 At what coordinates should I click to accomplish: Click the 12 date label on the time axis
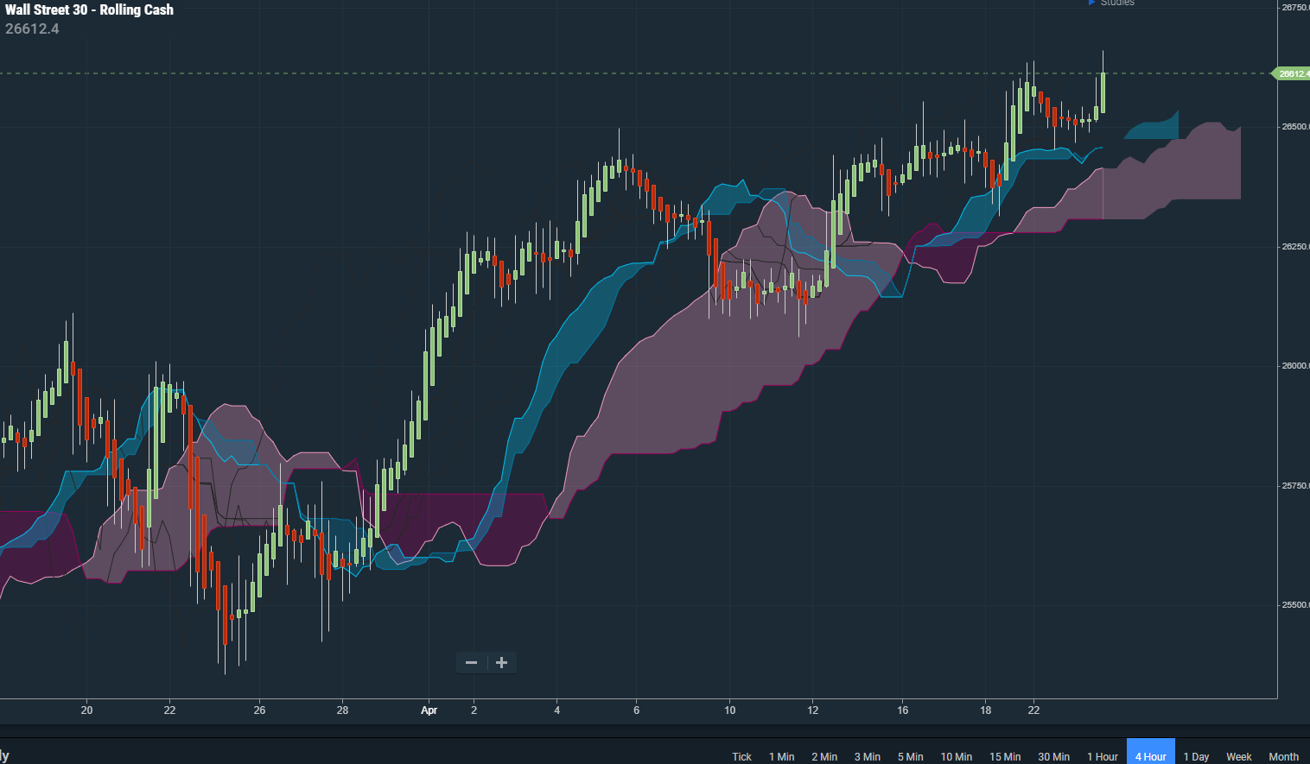click(x=813, y=710)
